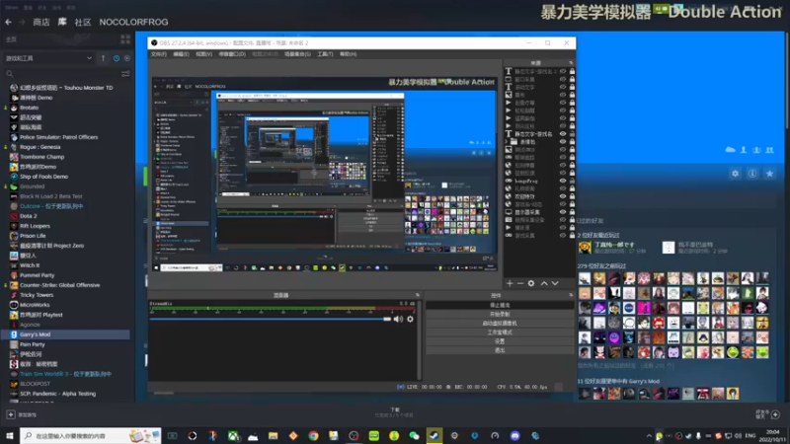
Task: Toggle the lock on the 静态文字-游戏名 source
Action: click(x=572, y=134)
